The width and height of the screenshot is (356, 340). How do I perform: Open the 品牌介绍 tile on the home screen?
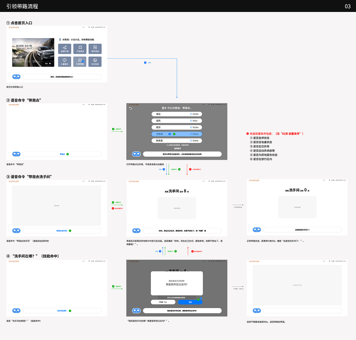(x=65, y=49)
